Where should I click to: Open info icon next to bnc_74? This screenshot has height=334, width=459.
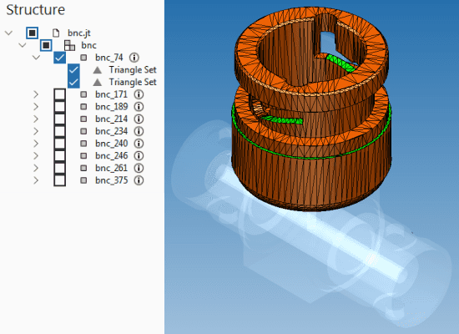point(134,58)
